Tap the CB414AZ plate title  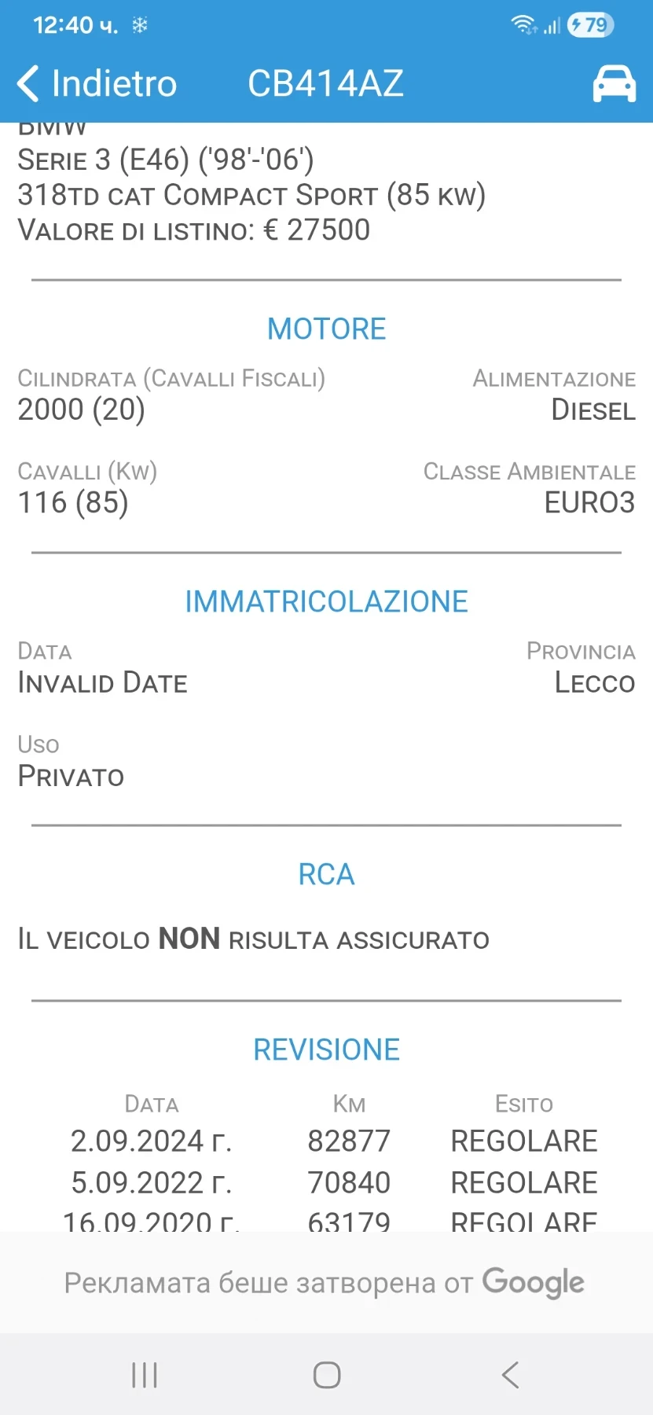pos(325,83)
